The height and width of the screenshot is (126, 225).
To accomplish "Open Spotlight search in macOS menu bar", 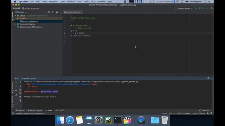I will (x=205, y=1).
